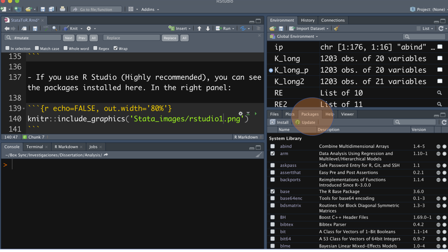Load the abind package checkbox

(273, 147)
